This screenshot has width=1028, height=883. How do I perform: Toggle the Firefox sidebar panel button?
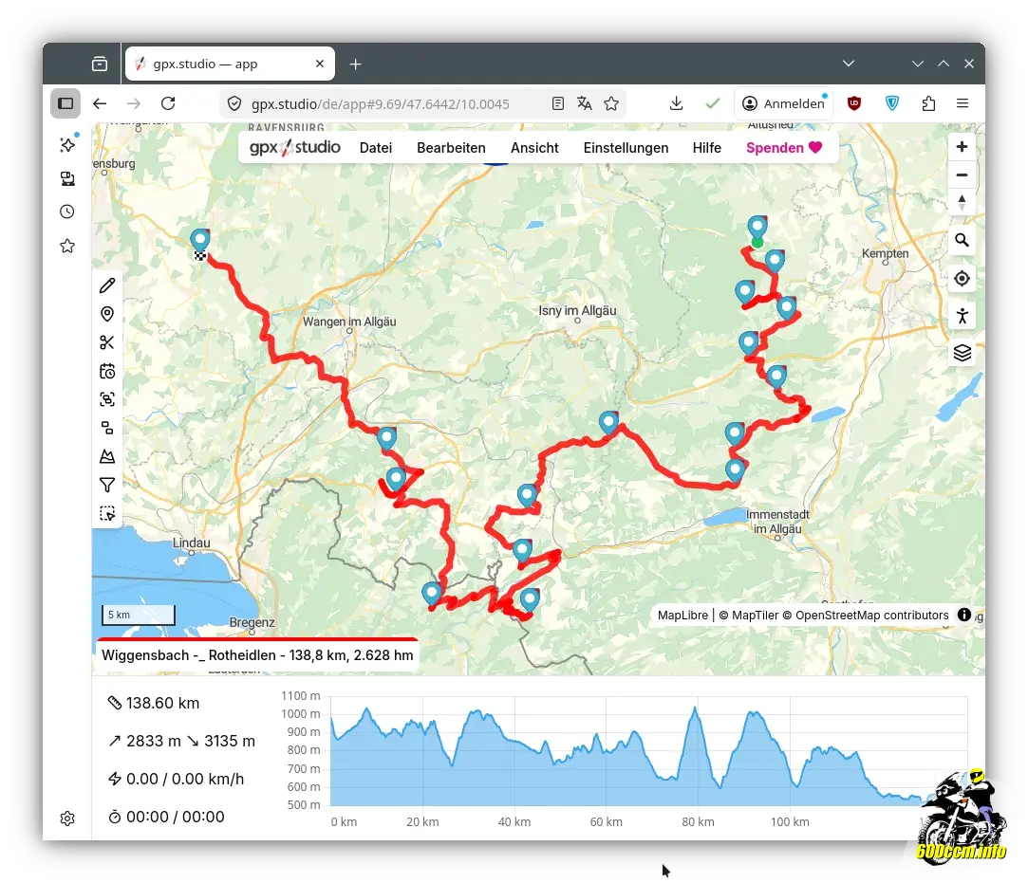(x=65, y=103)
